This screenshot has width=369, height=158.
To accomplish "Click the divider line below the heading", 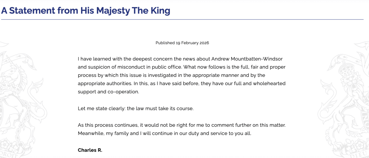I will [182, 19].
